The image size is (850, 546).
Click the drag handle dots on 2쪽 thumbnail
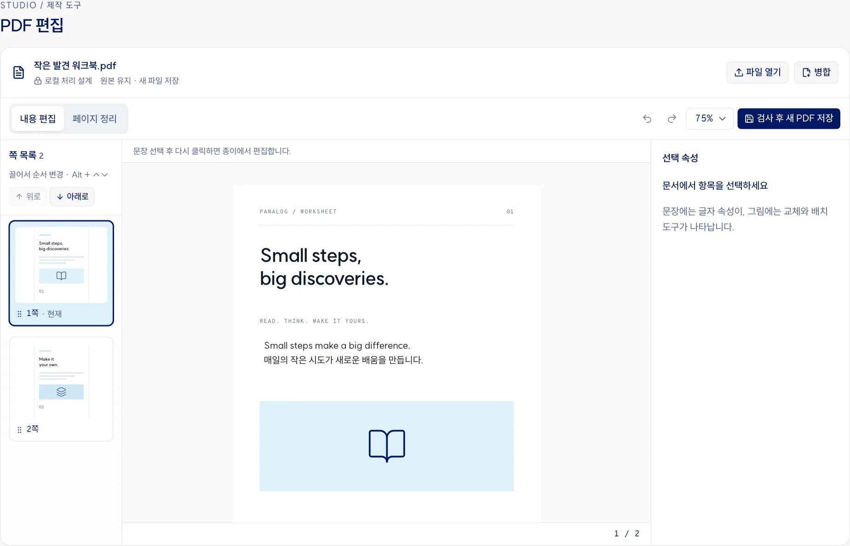coord(19,430)
